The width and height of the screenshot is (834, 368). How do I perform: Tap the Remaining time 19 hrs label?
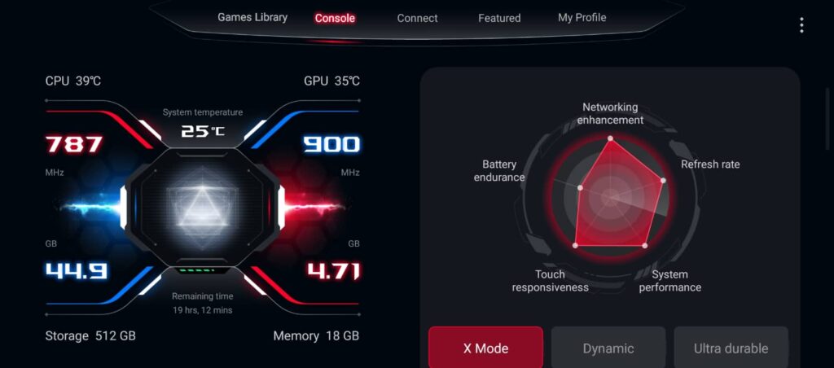[x=202, y=303]
